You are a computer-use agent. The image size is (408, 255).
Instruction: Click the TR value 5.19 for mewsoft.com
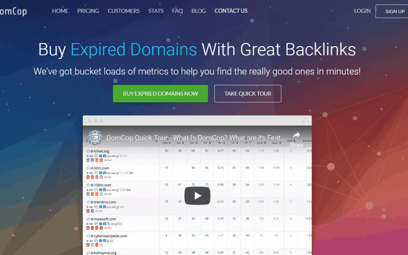pos(220,219)
